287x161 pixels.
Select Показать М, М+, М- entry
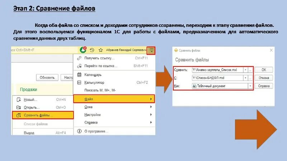click(x=114, y=90)
